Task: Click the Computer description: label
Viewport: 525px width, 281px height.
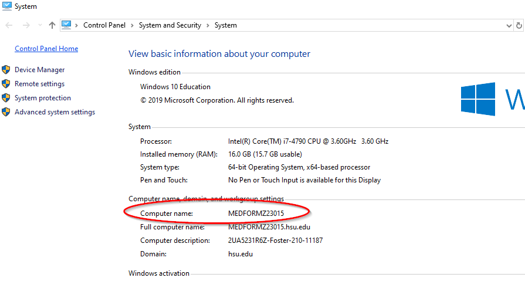Action: click(x=175, y=241)
